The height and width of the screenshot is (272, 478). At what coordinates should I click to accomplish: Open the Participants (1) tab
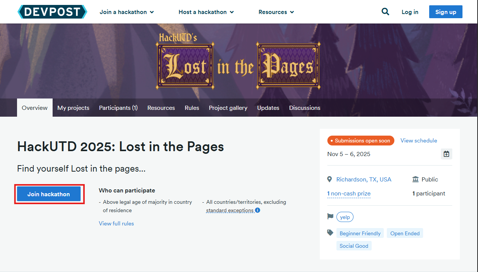(x=118, y=108)
